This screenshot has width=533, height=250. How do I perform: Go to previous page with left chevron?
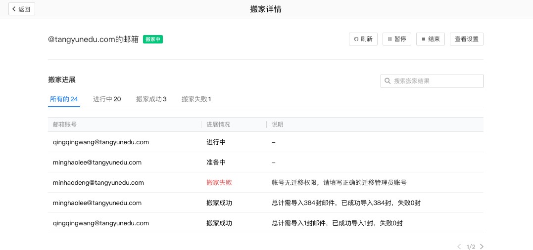(459, 247)
